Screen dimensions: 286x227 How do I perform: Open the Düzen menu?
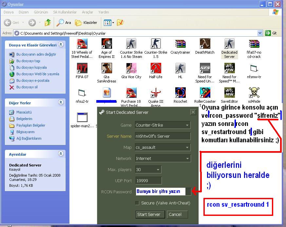(24, 12)
